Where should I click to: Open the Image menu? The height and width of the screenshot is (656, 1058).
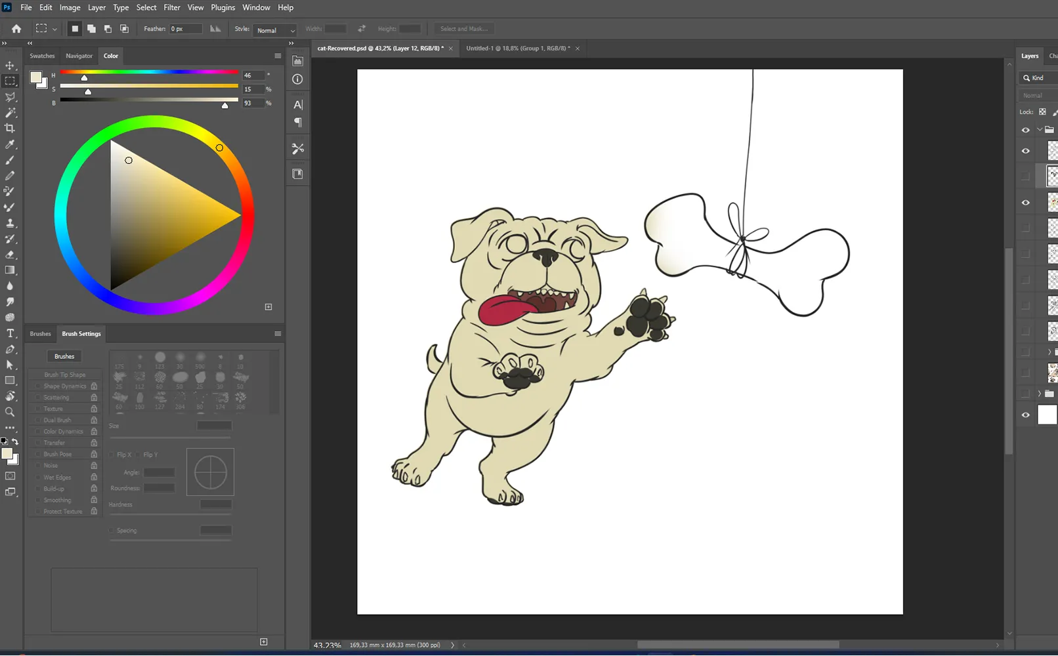[70, 7]
